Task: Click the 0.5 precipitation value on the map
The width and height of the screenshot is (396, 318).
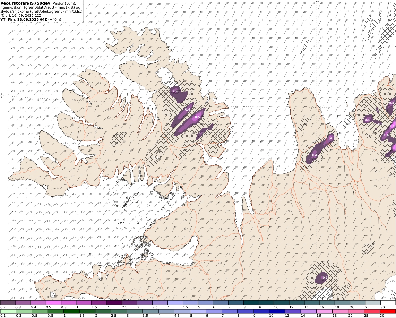Action: click(197, 117)
